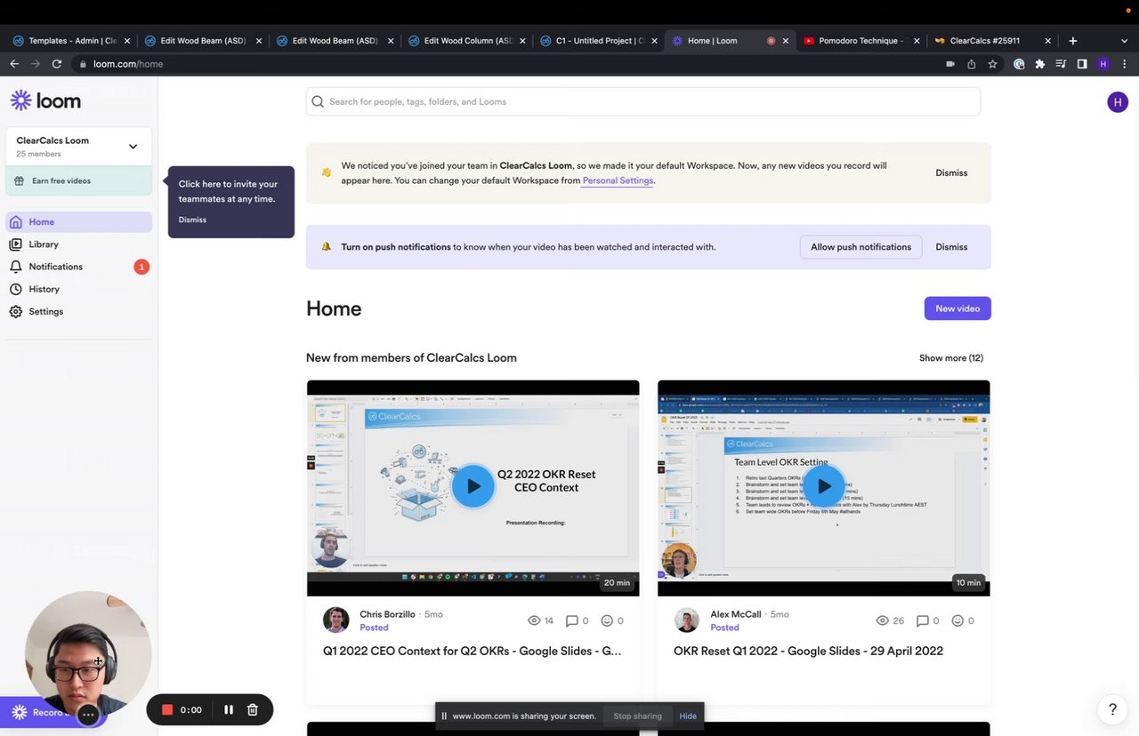
Task: Close the Pomodoro Technique tab
Action: [917, 41]
